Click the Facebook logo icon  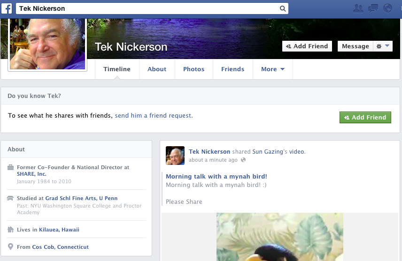coord(7,8)
